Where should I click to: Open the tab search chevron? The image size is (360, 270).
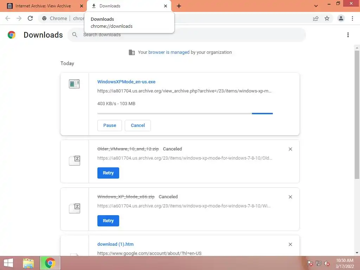(x=316, y=6)
